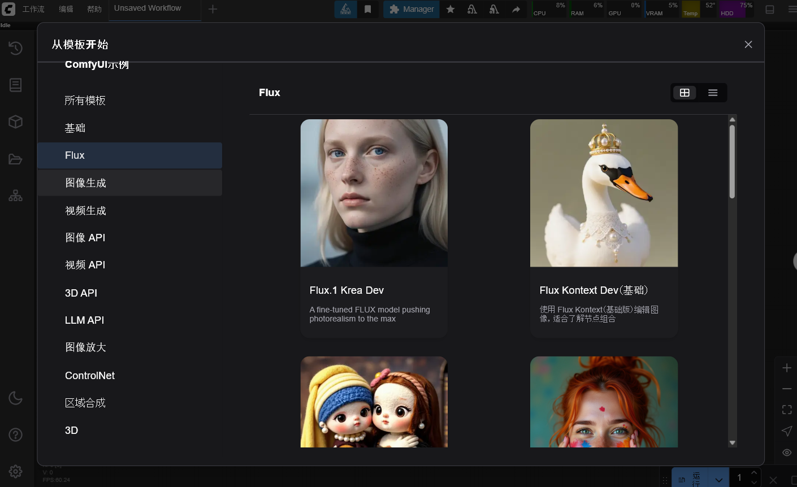Open the Manager button
The width and height of the screenshot is (797, 487).
coord(412,9)
